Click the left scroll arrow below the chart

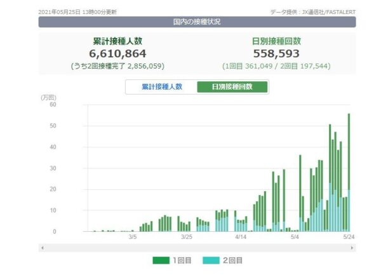[x=42, y=247]
